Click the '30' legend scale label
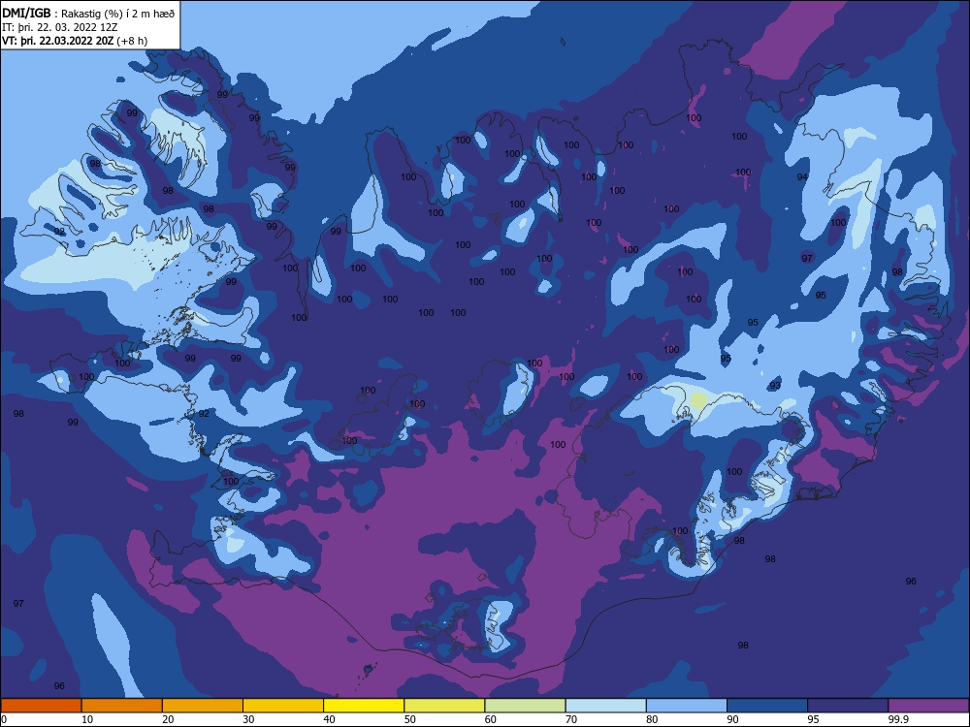This screenshot has width=970, height=727. click(x=248, y=719)
